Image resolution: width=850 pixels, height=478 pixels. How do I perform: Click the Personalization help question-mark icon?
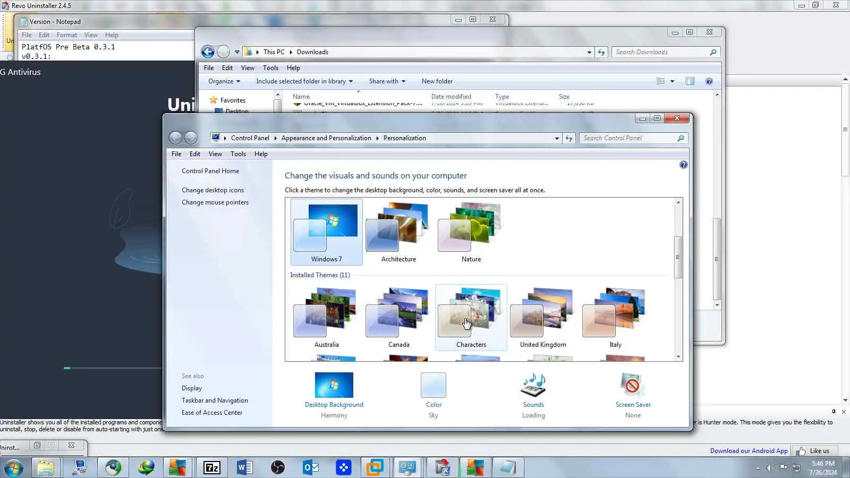tap(683, 165)
